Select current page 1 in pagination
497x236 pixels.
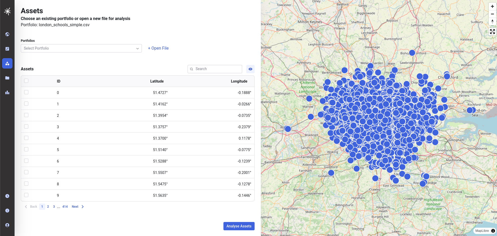coord(42,207)
